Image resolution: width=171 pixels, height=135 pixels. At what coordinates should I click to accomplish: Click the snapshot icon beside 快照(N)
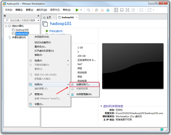[x=31, y=85]
